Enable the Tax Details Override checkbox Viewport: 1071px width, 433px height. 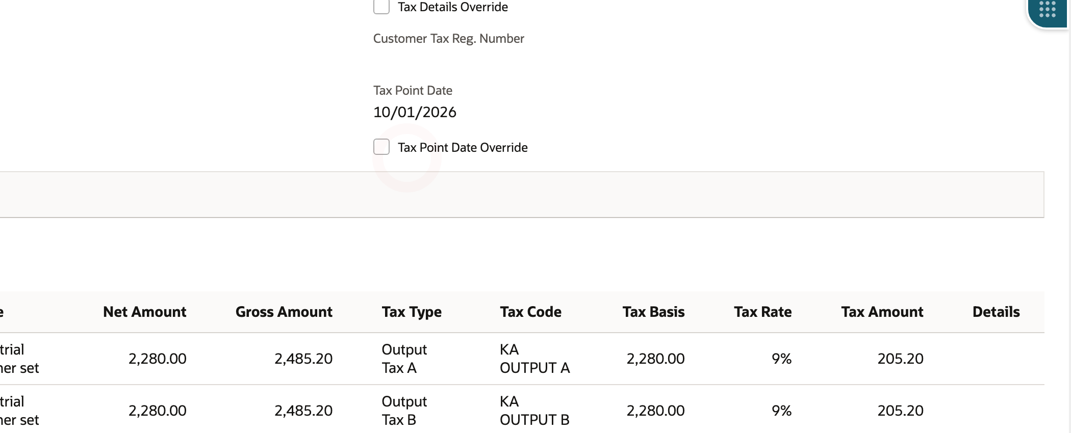(x=381, y=7)
